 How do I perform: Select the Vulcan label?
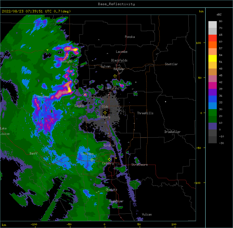click(147, 214)
